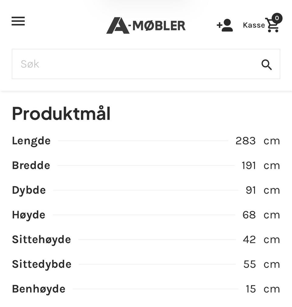Click the 91 cm depth value
The width and height of the screenshot is (292, 307).
tap(262, 190)
